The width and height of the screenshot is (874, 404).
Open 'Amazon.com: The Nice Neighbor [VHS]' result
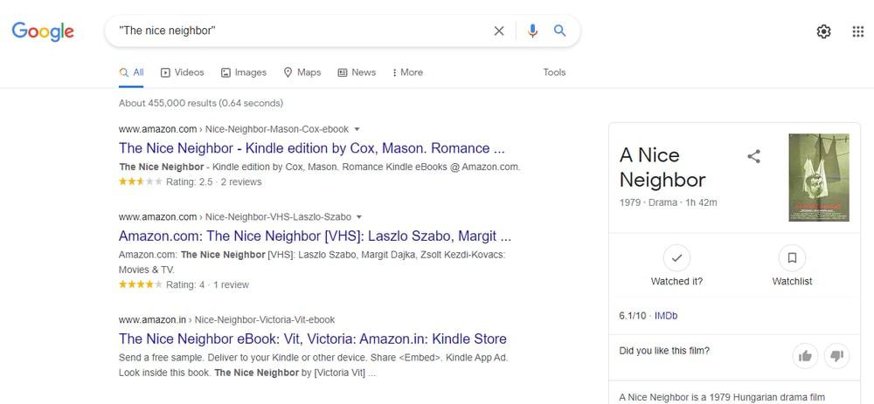pos(315,236)
